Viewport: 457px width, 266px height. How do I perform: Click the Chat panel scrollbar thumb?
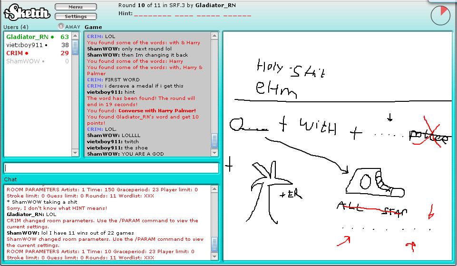click(x=214, y=244)
